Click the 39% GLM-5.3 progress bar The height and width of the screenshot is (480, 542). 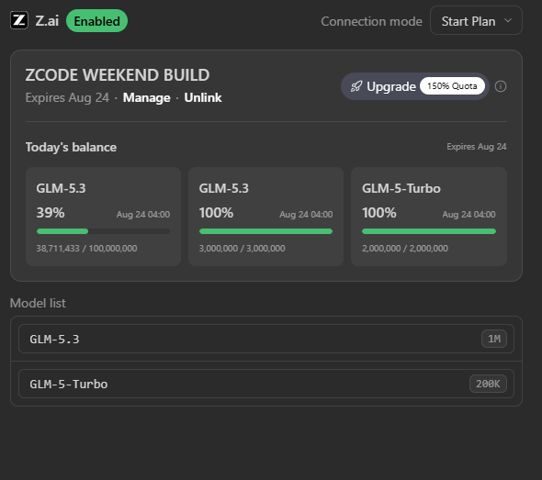pyautogui.click(x=104, y=231)
